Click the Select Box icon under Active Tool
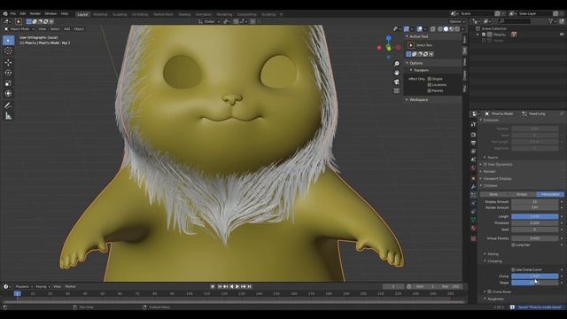The image size is (567, 319). pyautogui.click(x=411, y=45)
